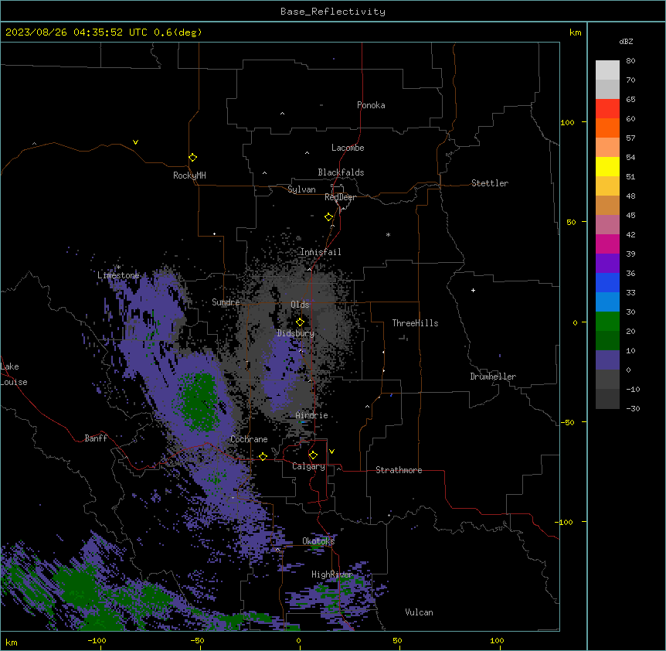Click the Banff label

96,438
